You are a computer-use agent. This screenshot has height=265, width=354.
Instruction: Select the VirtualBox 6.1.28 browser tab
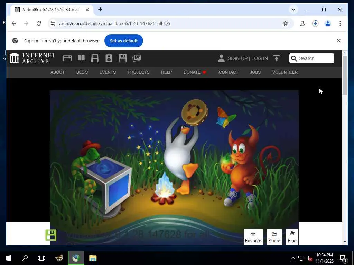point(52,10)
